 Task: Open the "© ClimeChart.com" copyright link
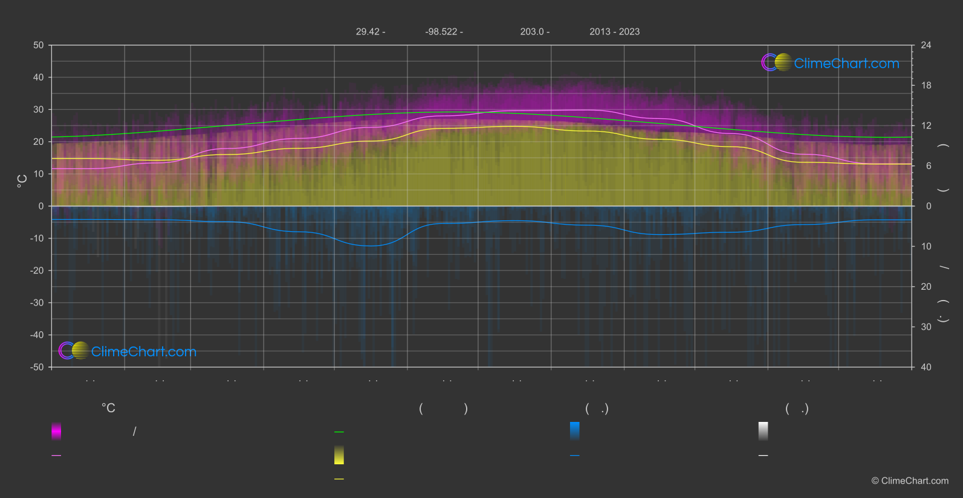point(910,480)
